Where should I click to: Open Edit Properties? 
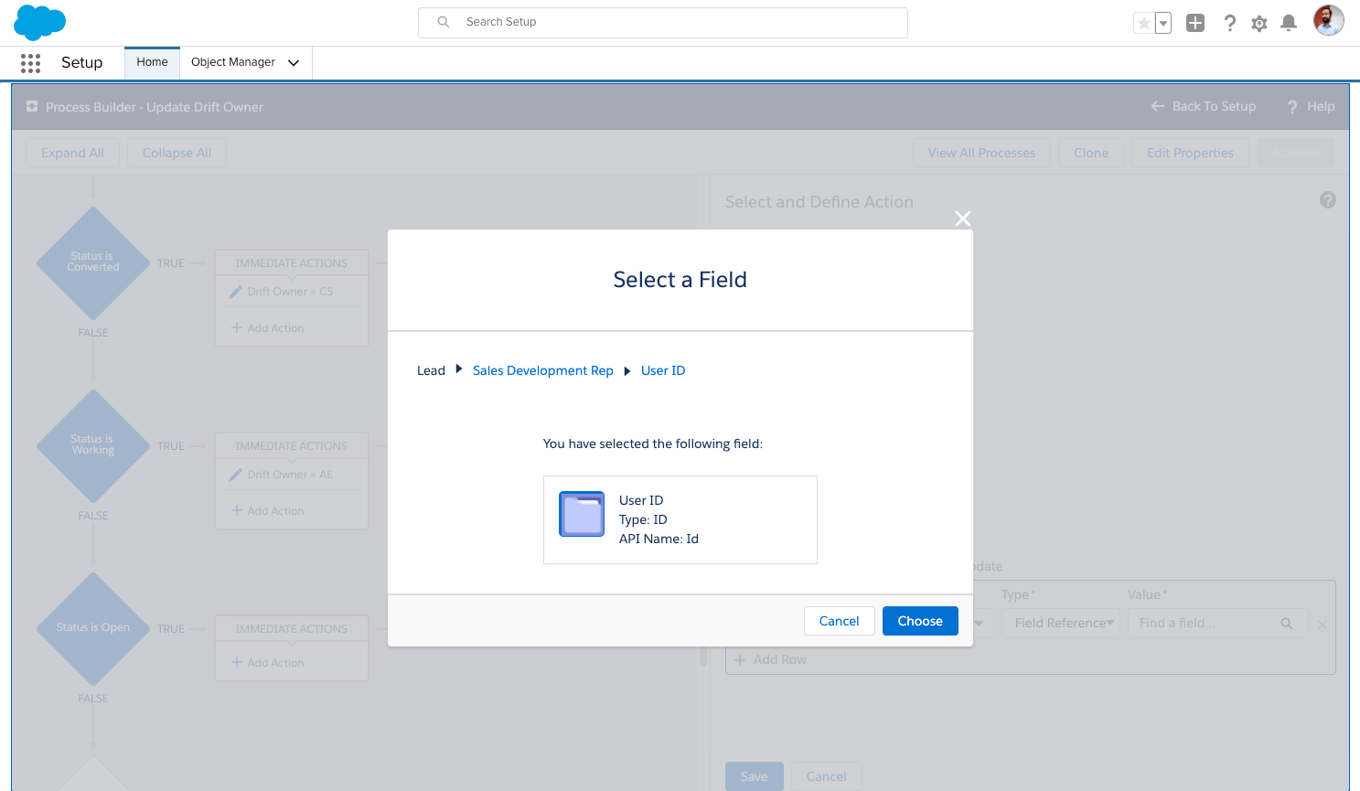coord(1190,153)
